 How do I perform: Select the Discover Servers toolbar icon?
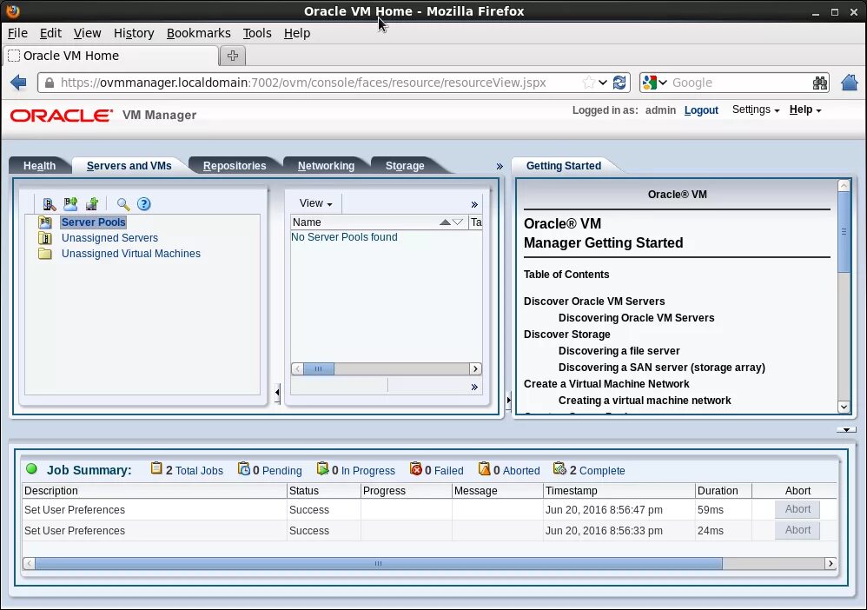point(49,204)
